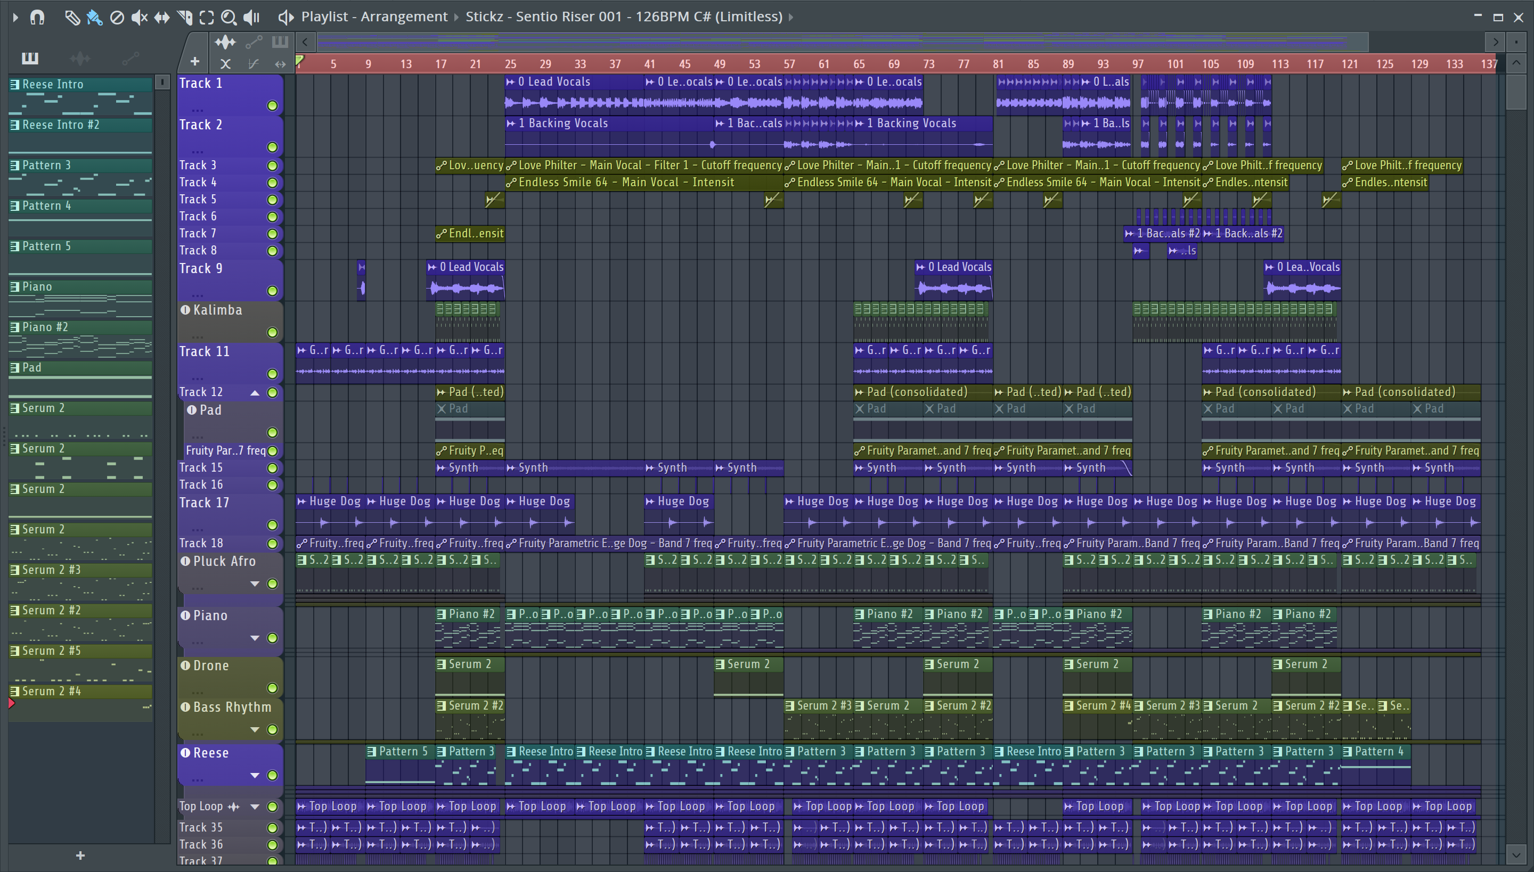Toggle the Kalimba track mute LED
Image resolution: width=1534 pixels, height=872 pixels.
point(272,332)
